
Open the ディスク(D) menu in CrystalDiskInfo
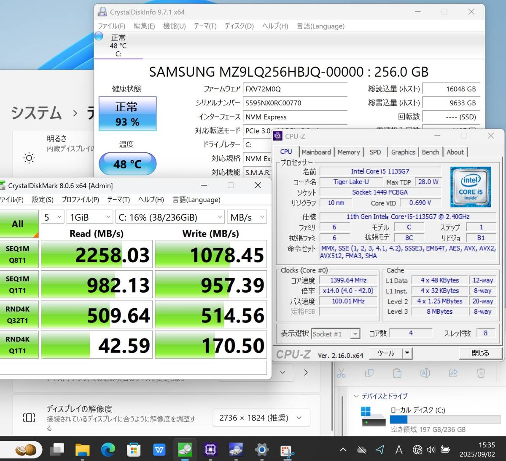coord(239,26)
